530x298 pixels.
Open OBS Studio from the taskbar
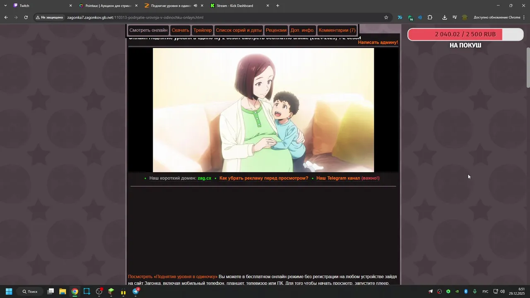point(99,291)
